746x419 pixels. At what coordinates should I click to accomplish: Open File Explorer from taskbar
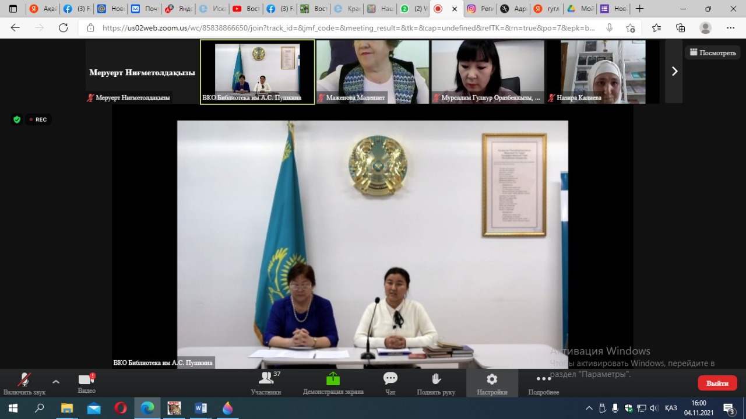point(66,408)
